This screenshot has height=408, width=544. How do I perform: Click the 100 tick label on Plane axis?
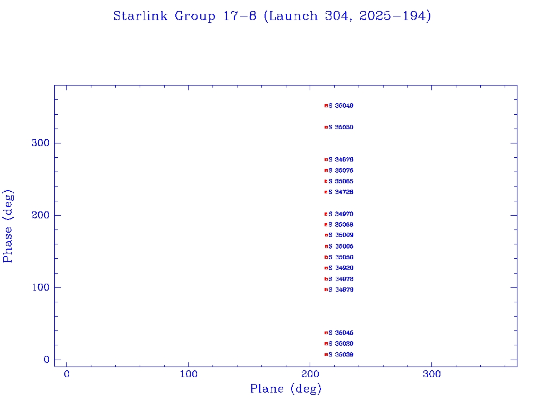(189, 374)
